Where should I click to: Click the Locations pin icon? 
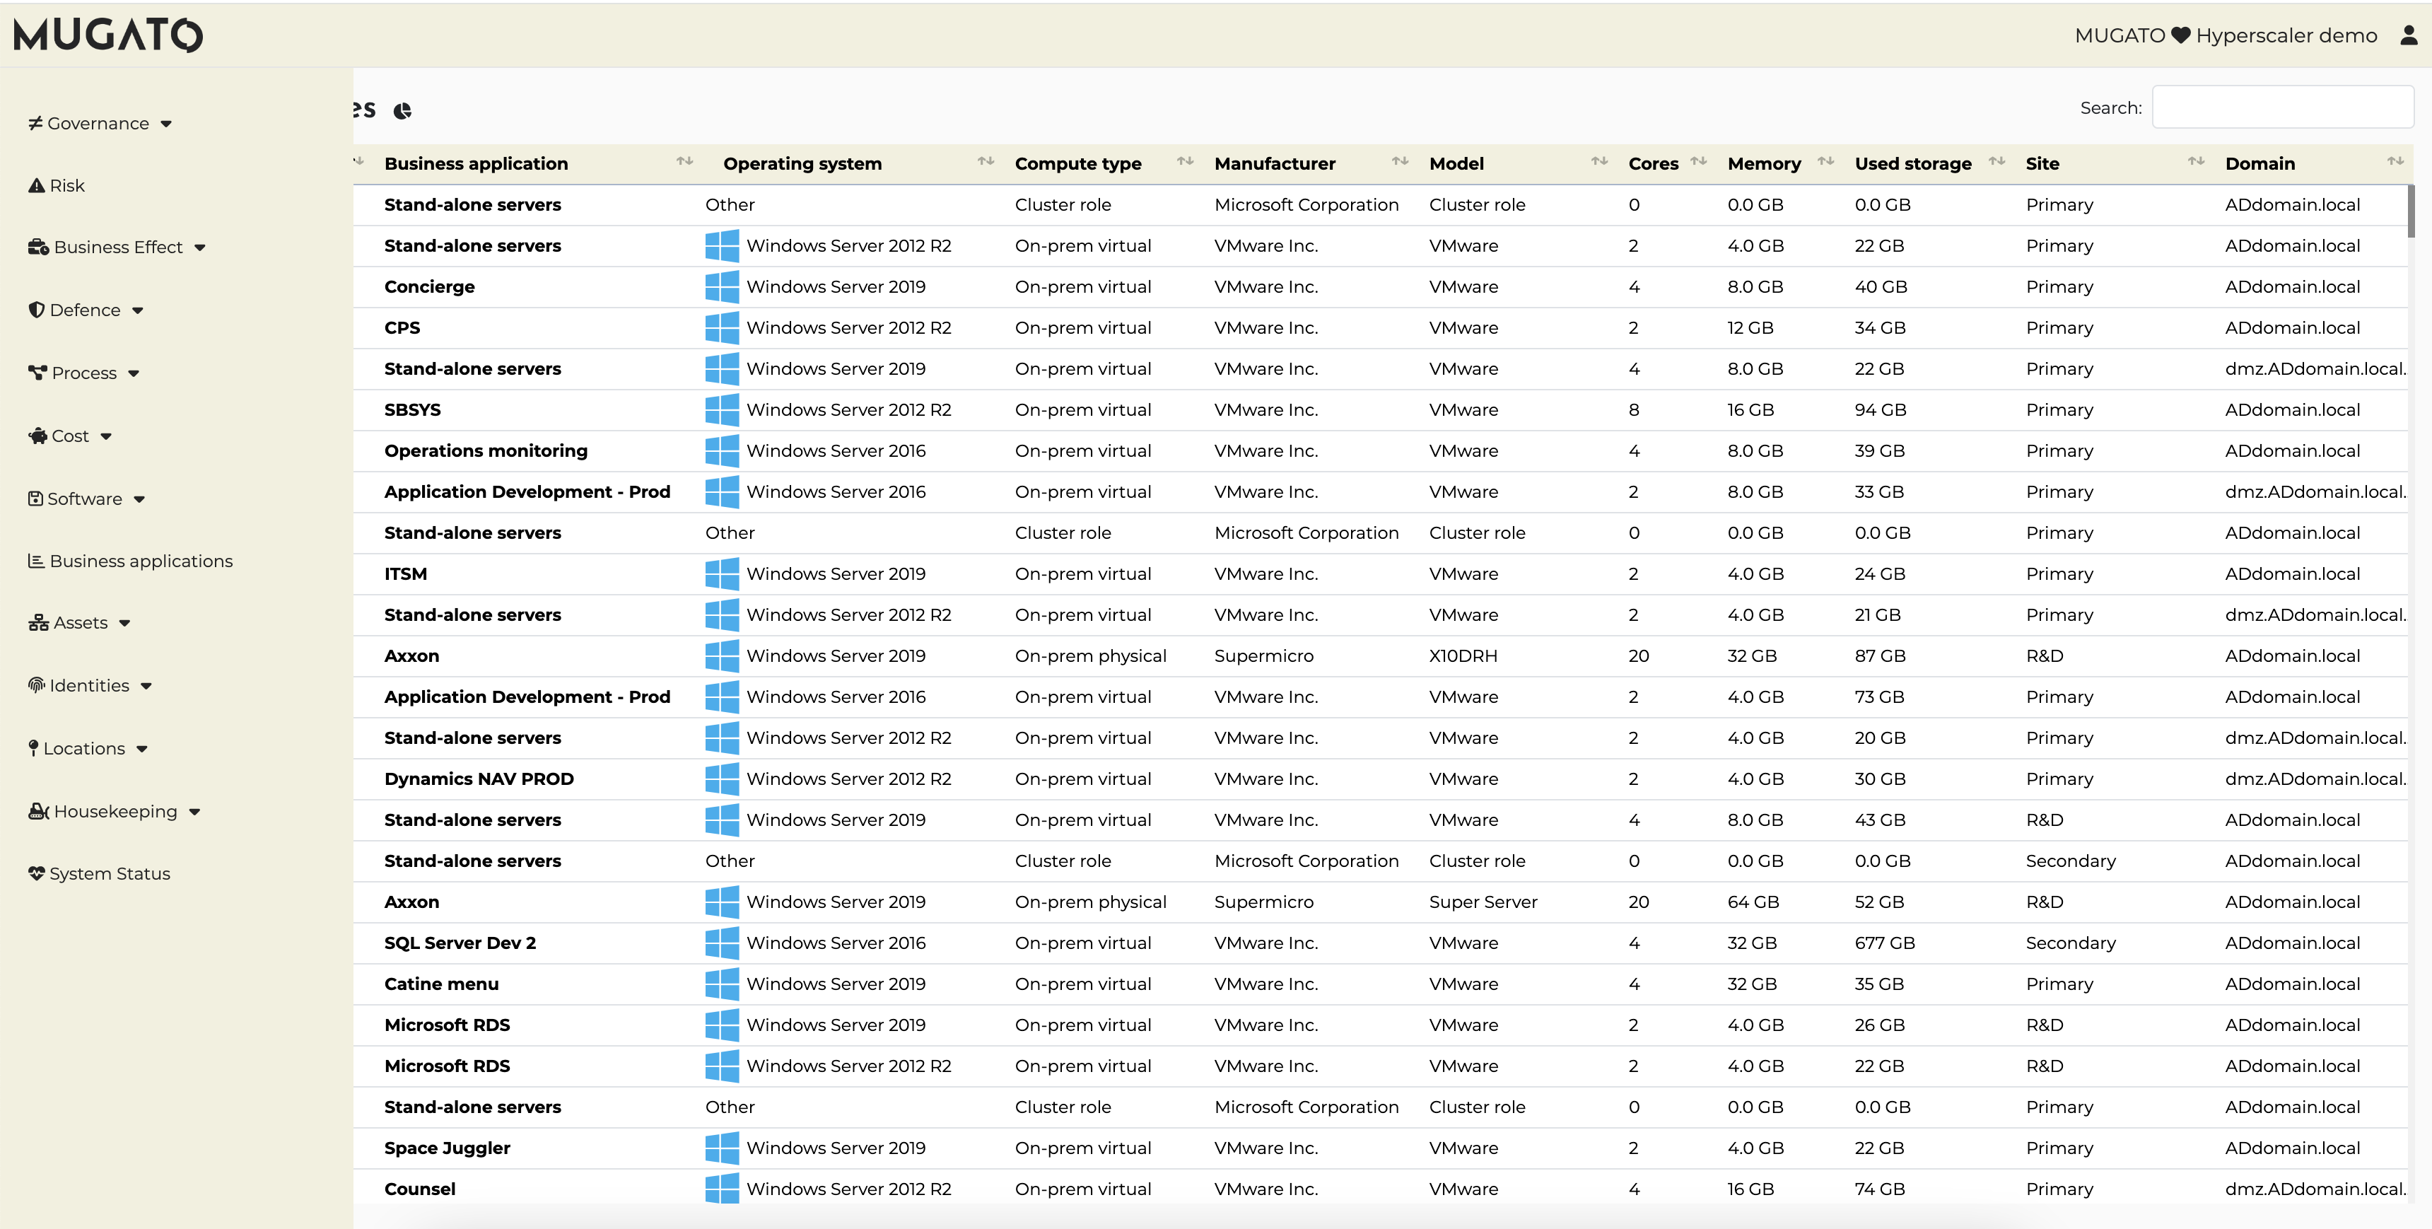(34, 748)
